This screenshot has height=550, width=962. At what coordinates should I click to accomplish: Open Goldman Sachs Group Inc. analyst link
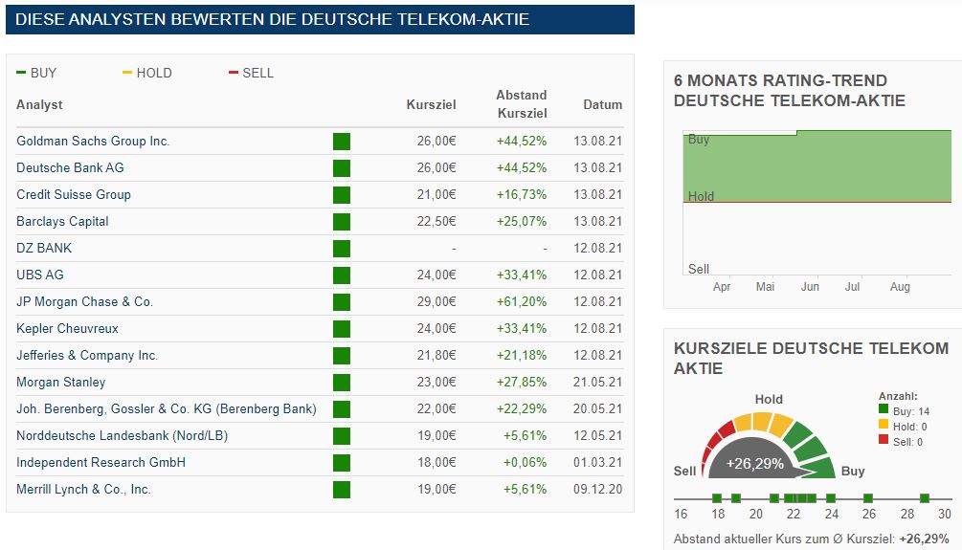coord(93,142)
